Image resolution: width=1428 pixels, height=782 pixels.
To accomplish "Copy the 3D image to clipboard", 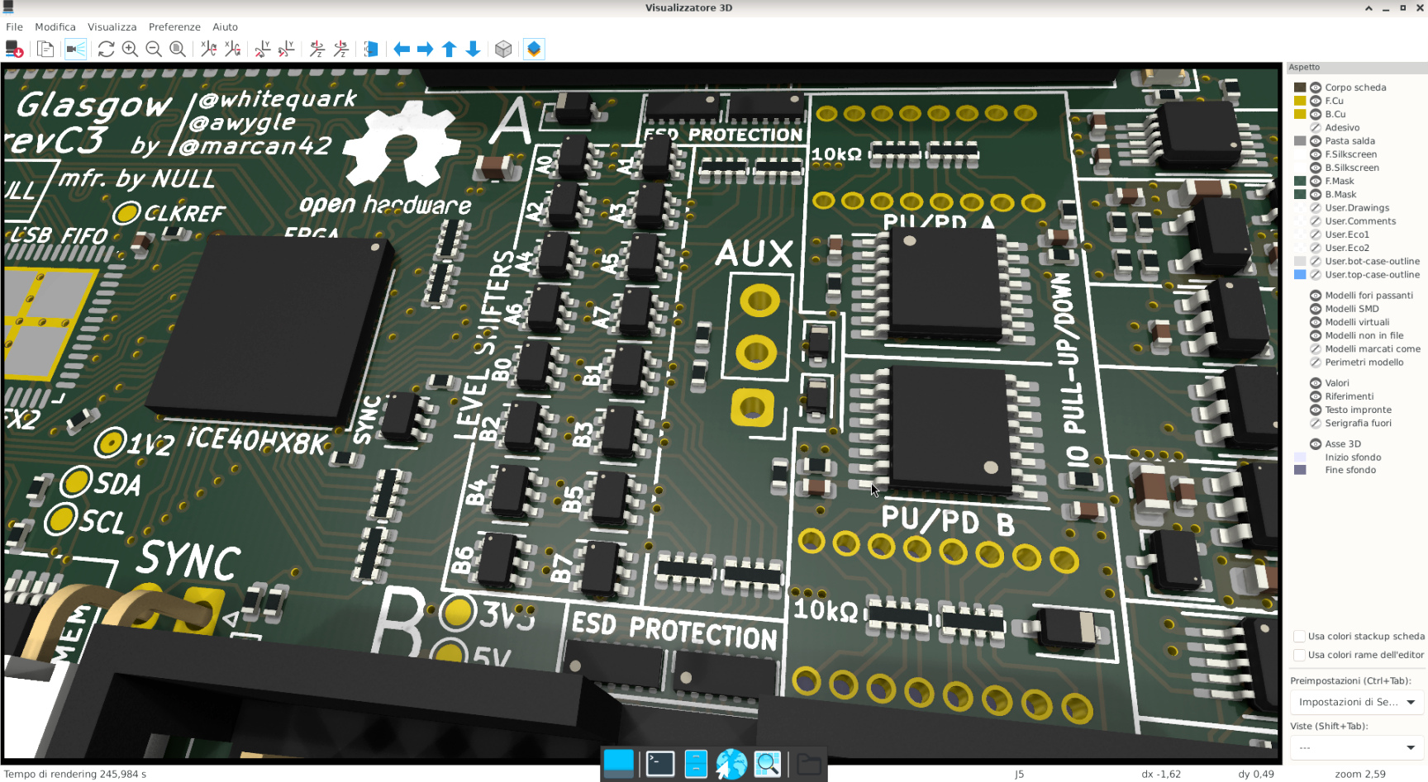I will pos(45,50).
